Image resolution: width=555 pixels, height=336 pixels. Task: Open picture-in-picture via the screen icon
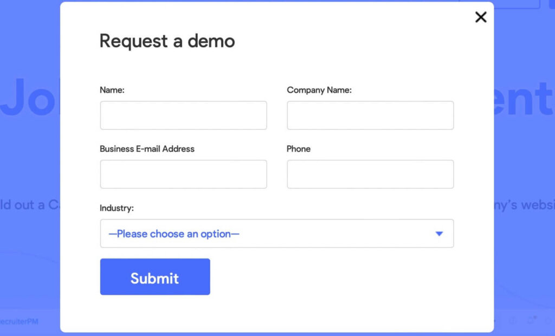pos(531,321)
